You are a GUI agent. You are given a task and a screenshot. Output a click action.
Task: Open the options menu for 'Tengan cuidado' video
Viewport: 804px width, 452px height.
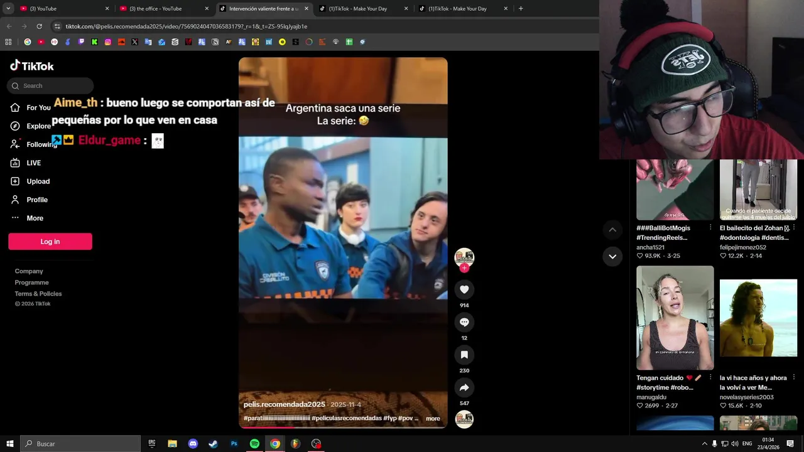[x=710, y=377]
